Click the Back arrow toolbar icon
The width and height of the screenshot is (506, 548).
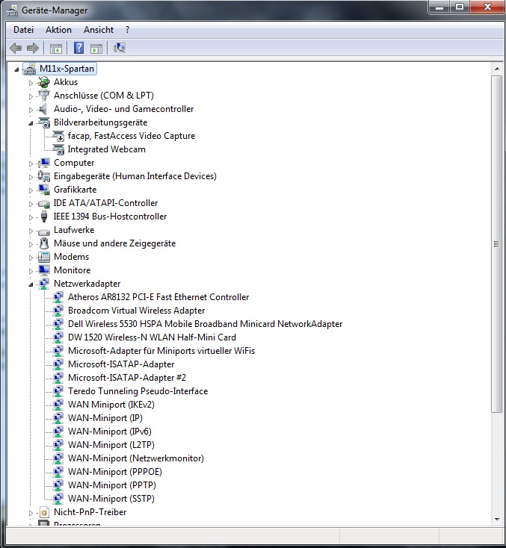(x=16, y=49)
